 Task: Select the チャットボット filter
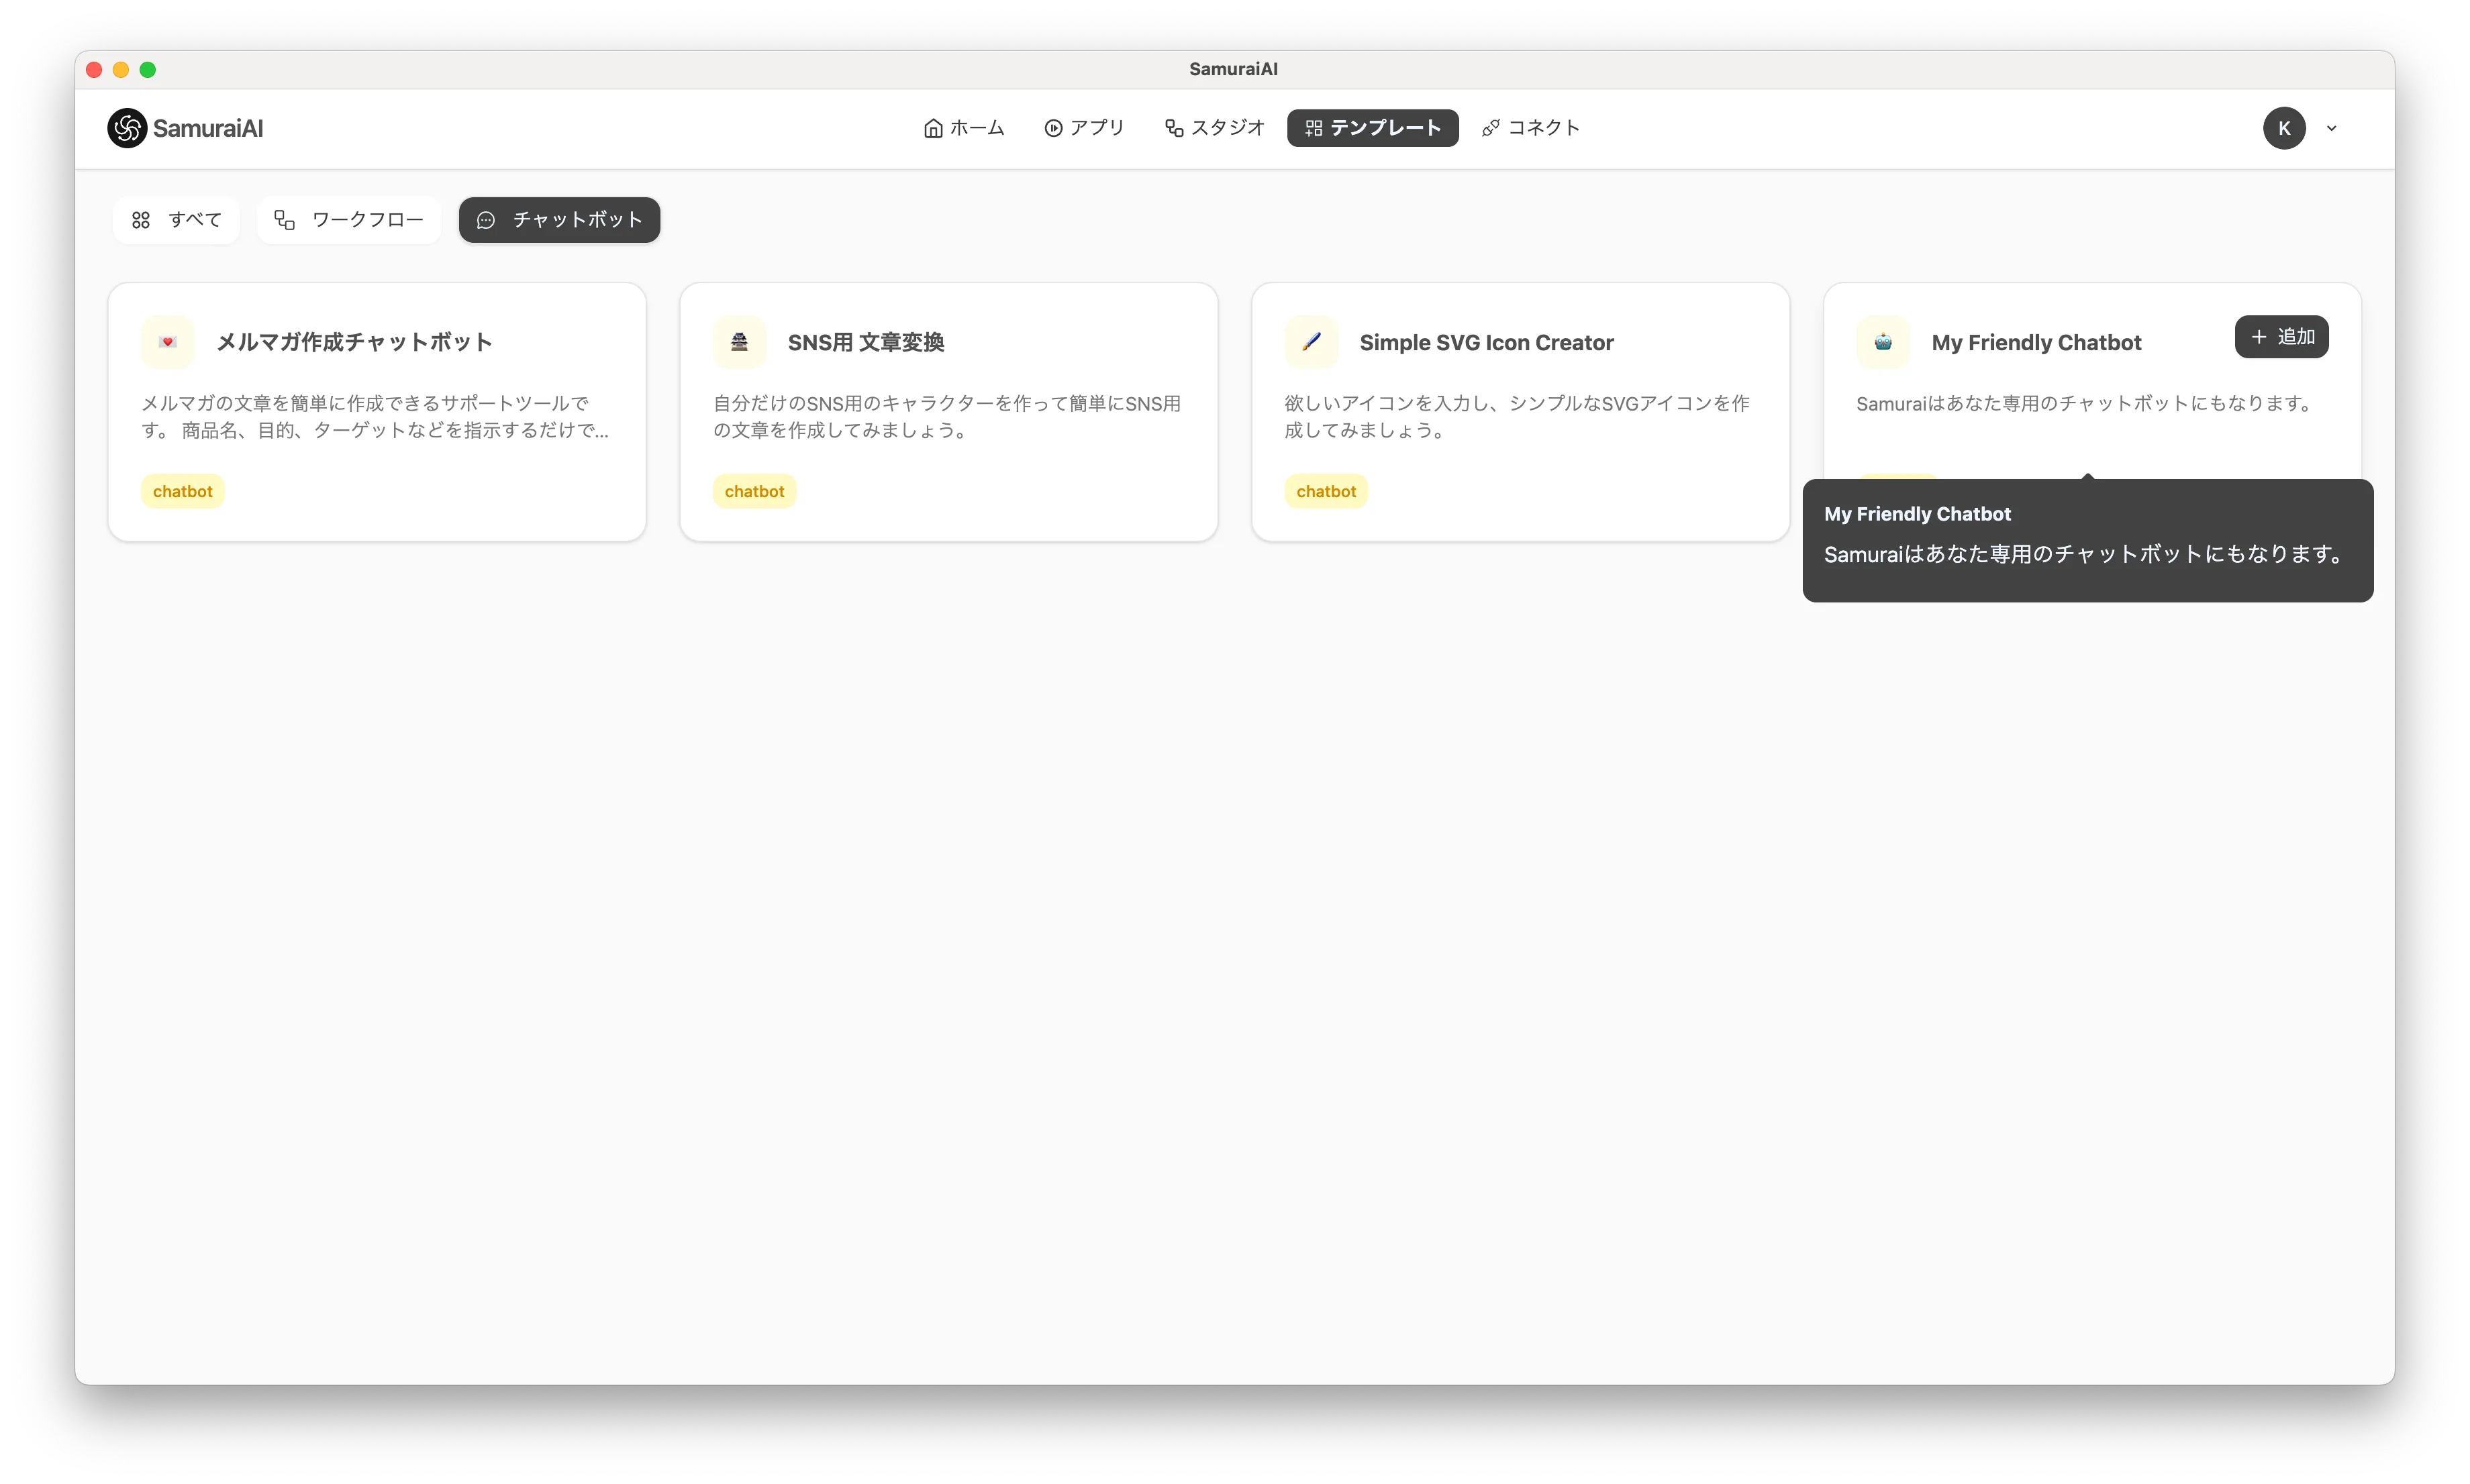pyautogui.click(x=559, y=220)
